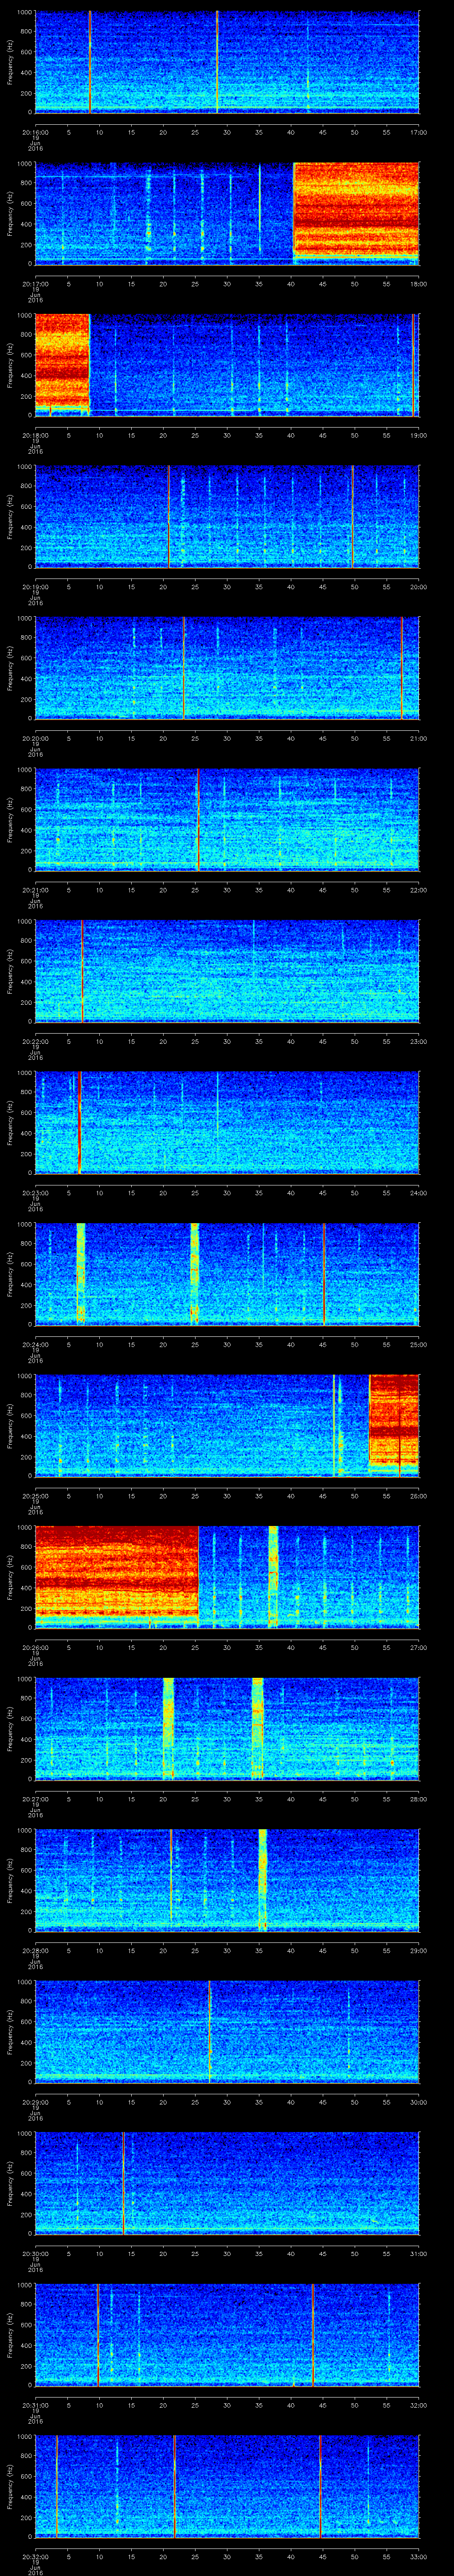The image size is (454, 2576).
Task: Click the '33:00' end time label
Action: (x=418, y=2556)
